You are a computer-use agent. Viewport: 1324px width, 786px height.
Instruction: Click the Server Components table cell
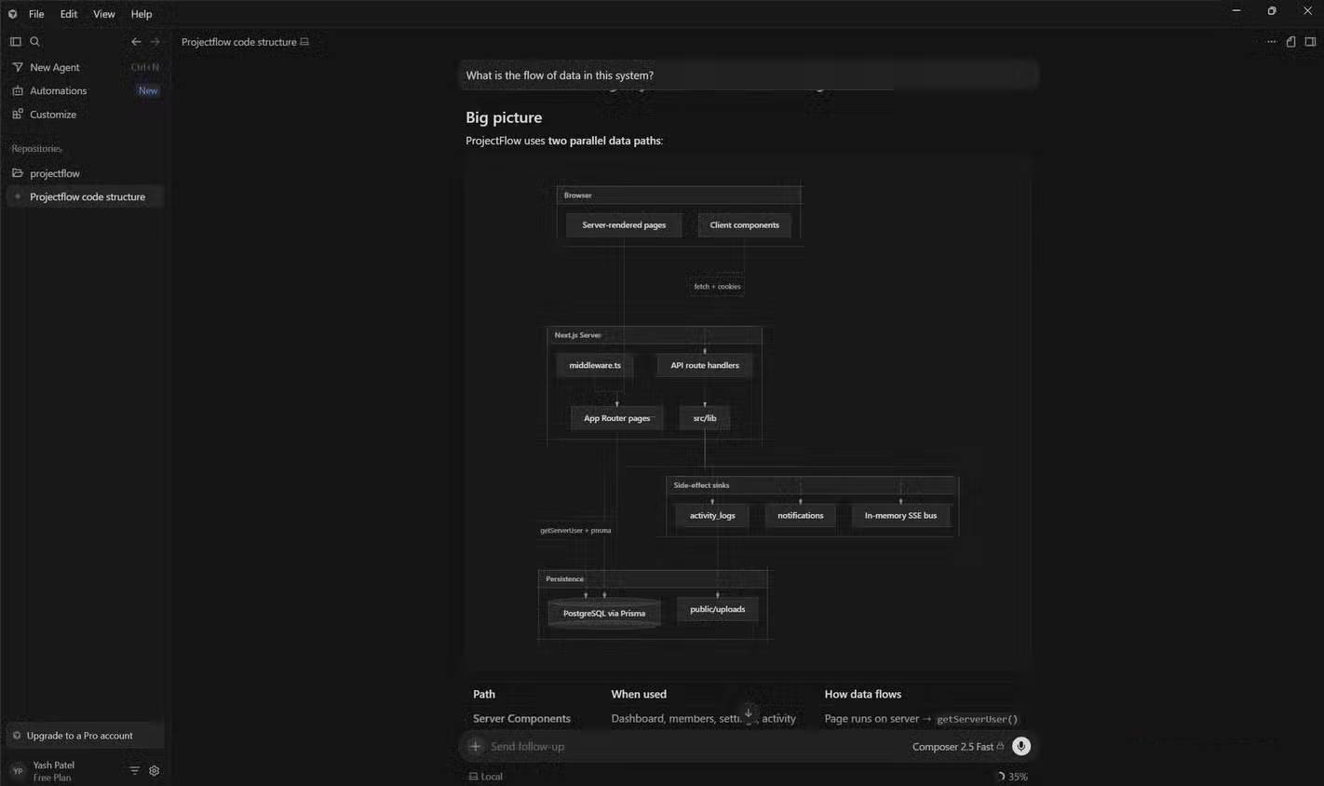point(521,718)
